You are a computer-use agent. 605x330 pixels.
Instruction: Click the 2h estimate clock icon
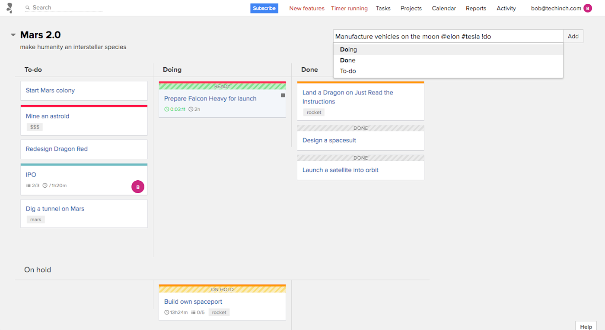pyautogui.click(x=191, y=110)
